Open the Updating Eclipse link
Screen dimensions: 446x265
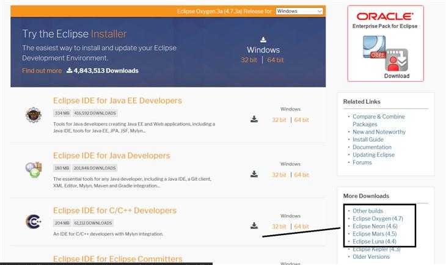(x=374, y=155)
